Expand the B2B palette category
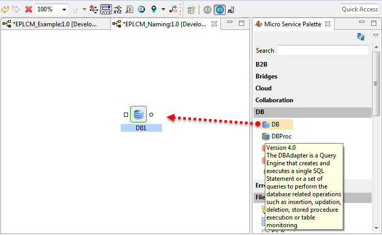382x235 pixels. [x=262, y=65]
